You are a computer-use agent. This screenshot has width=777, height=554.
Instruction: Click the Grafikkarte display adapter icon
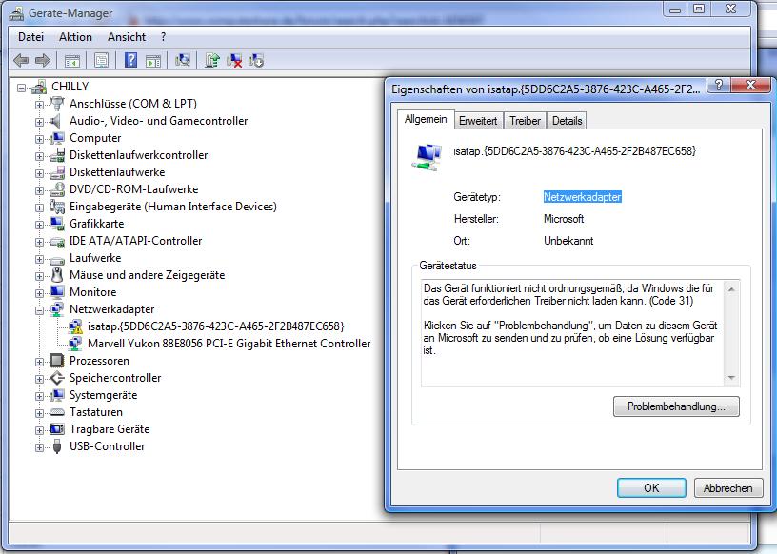point(57,224)
